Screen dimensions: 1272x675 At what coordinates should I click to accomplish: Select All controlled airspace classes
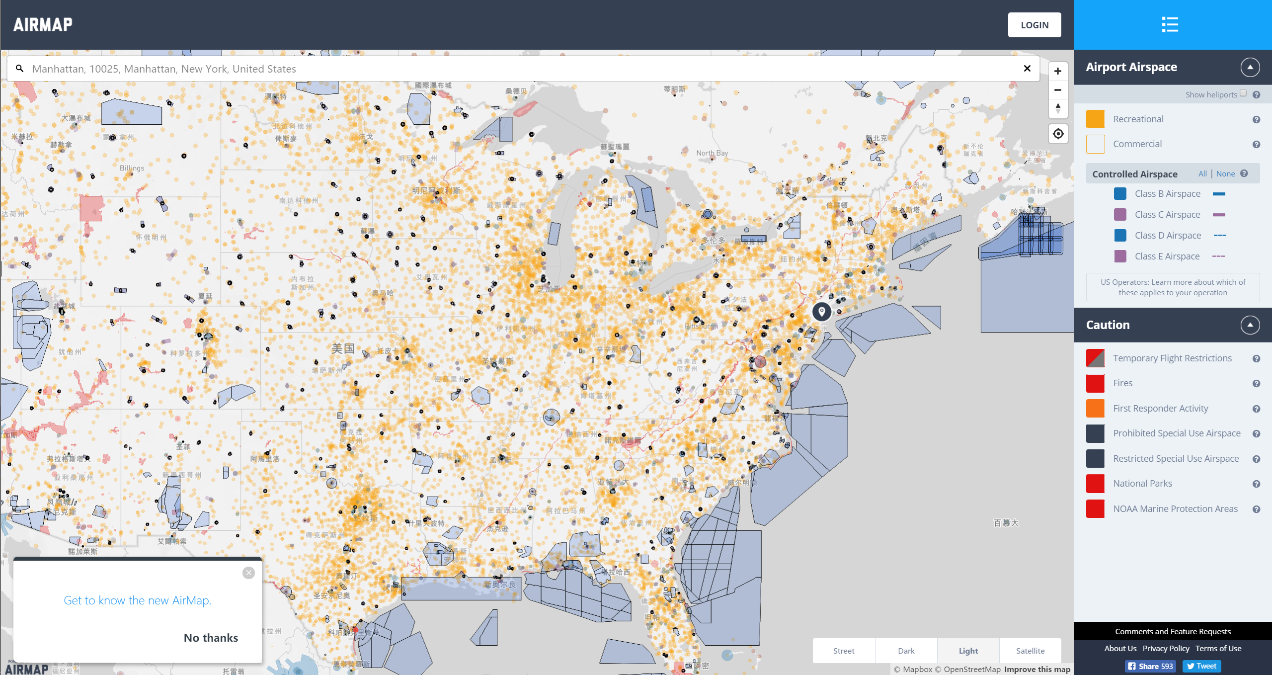[1202, 174]
